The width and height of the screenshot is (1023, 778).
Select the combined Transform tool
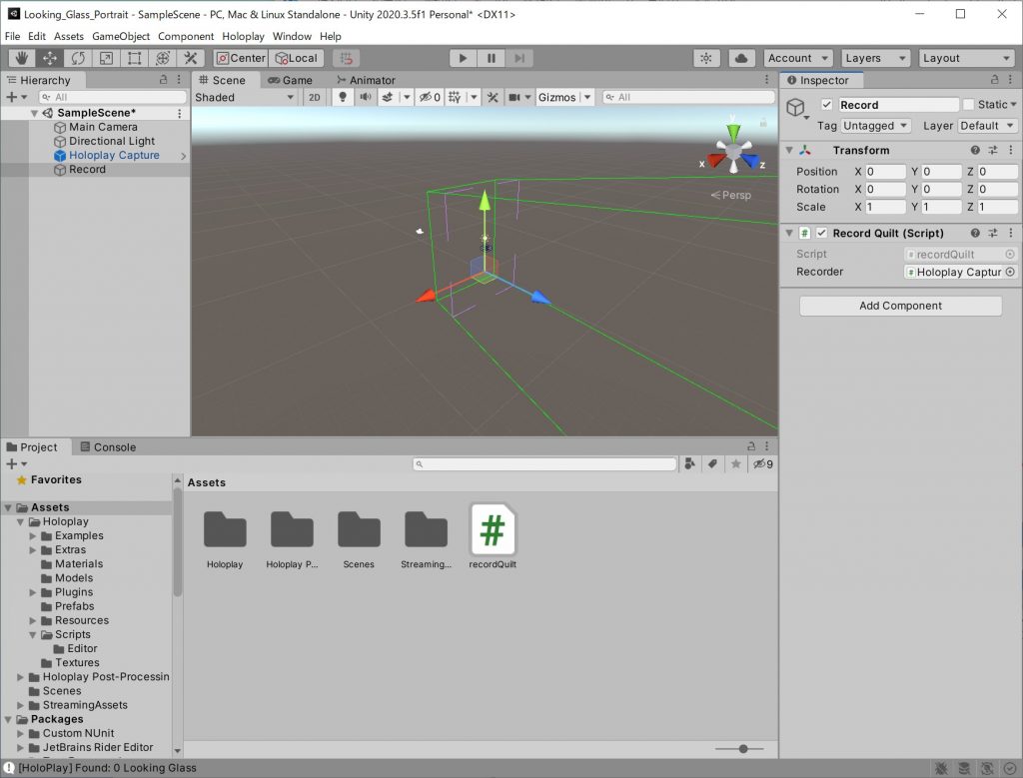click(163, 58)
